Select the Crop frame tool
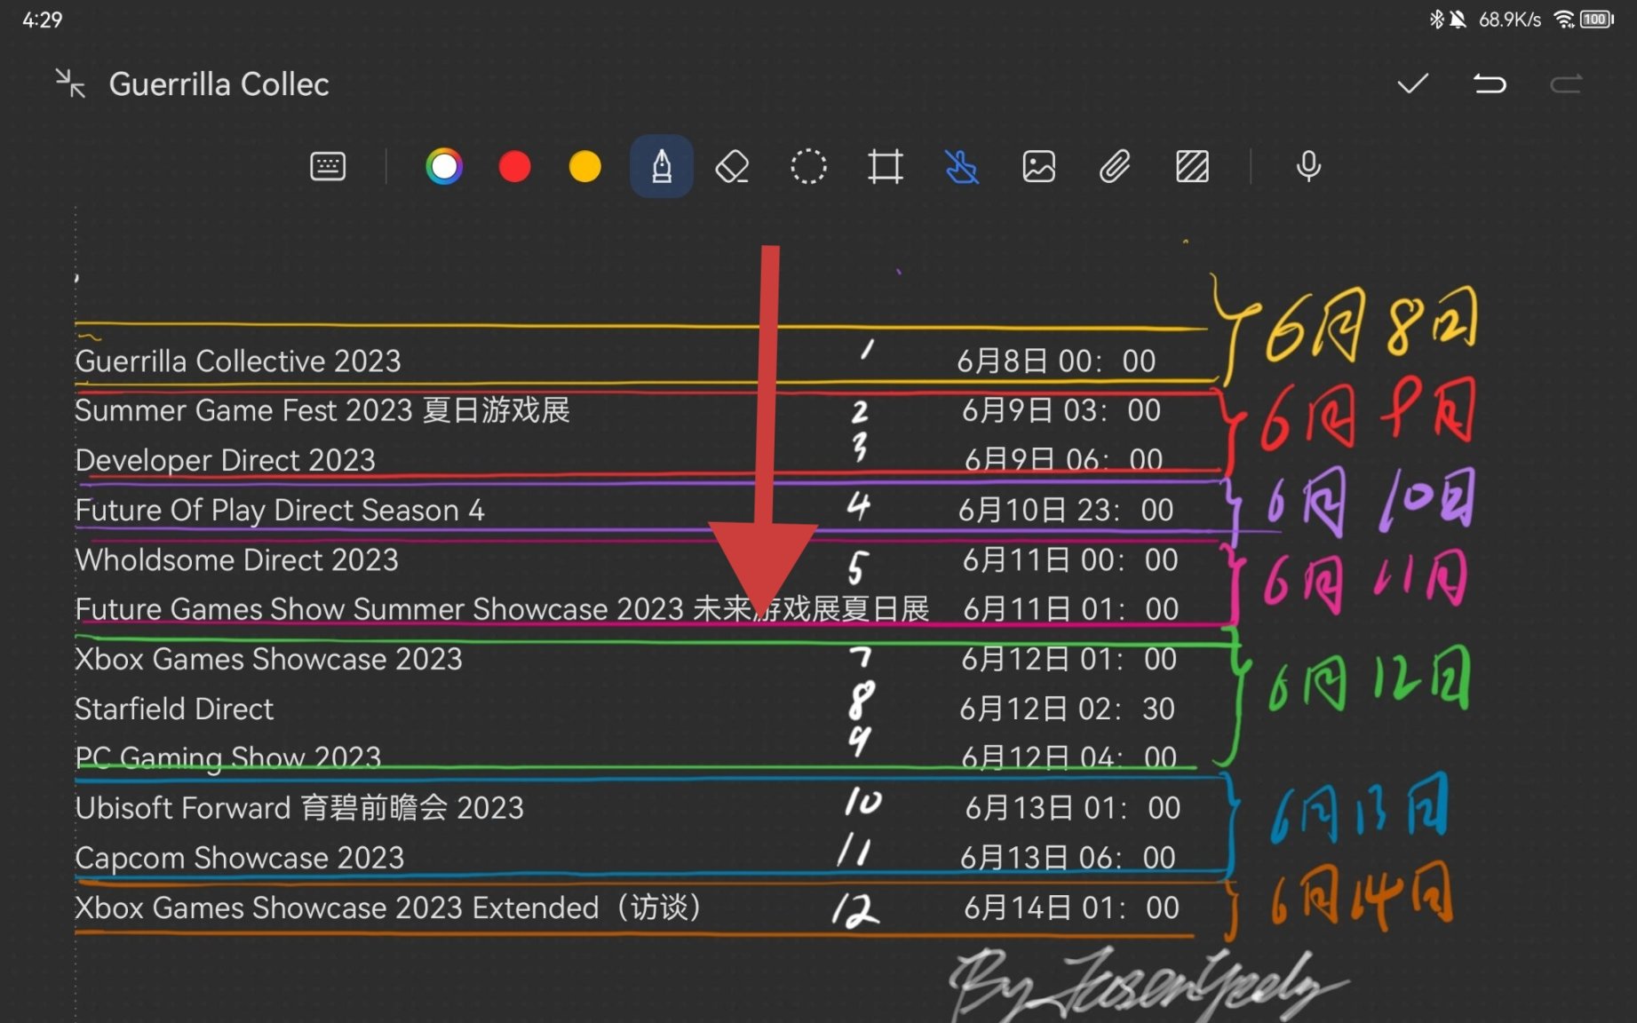 tap(885, 166)
